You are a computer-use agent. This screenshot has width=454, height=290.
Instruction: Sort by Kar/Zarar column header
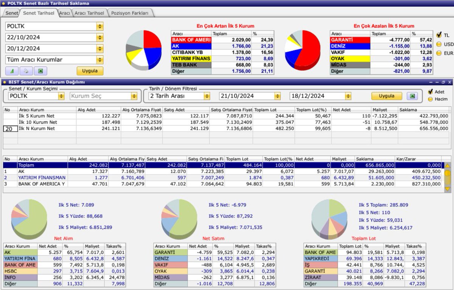point(418,159)
